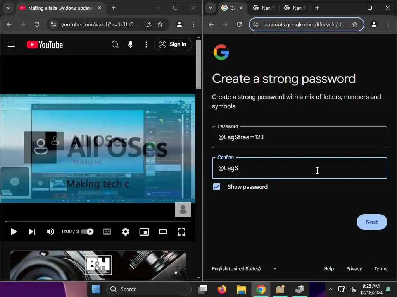The width and height of the screenshot is (397, 297).
Task: Mute the video volume
Action: click(x=50, y=232)
